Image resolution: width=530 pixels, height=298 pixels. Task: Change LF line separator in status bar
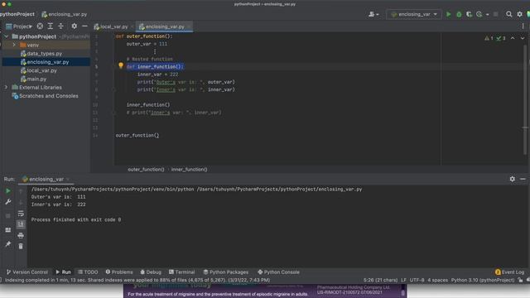click(403, 280)
